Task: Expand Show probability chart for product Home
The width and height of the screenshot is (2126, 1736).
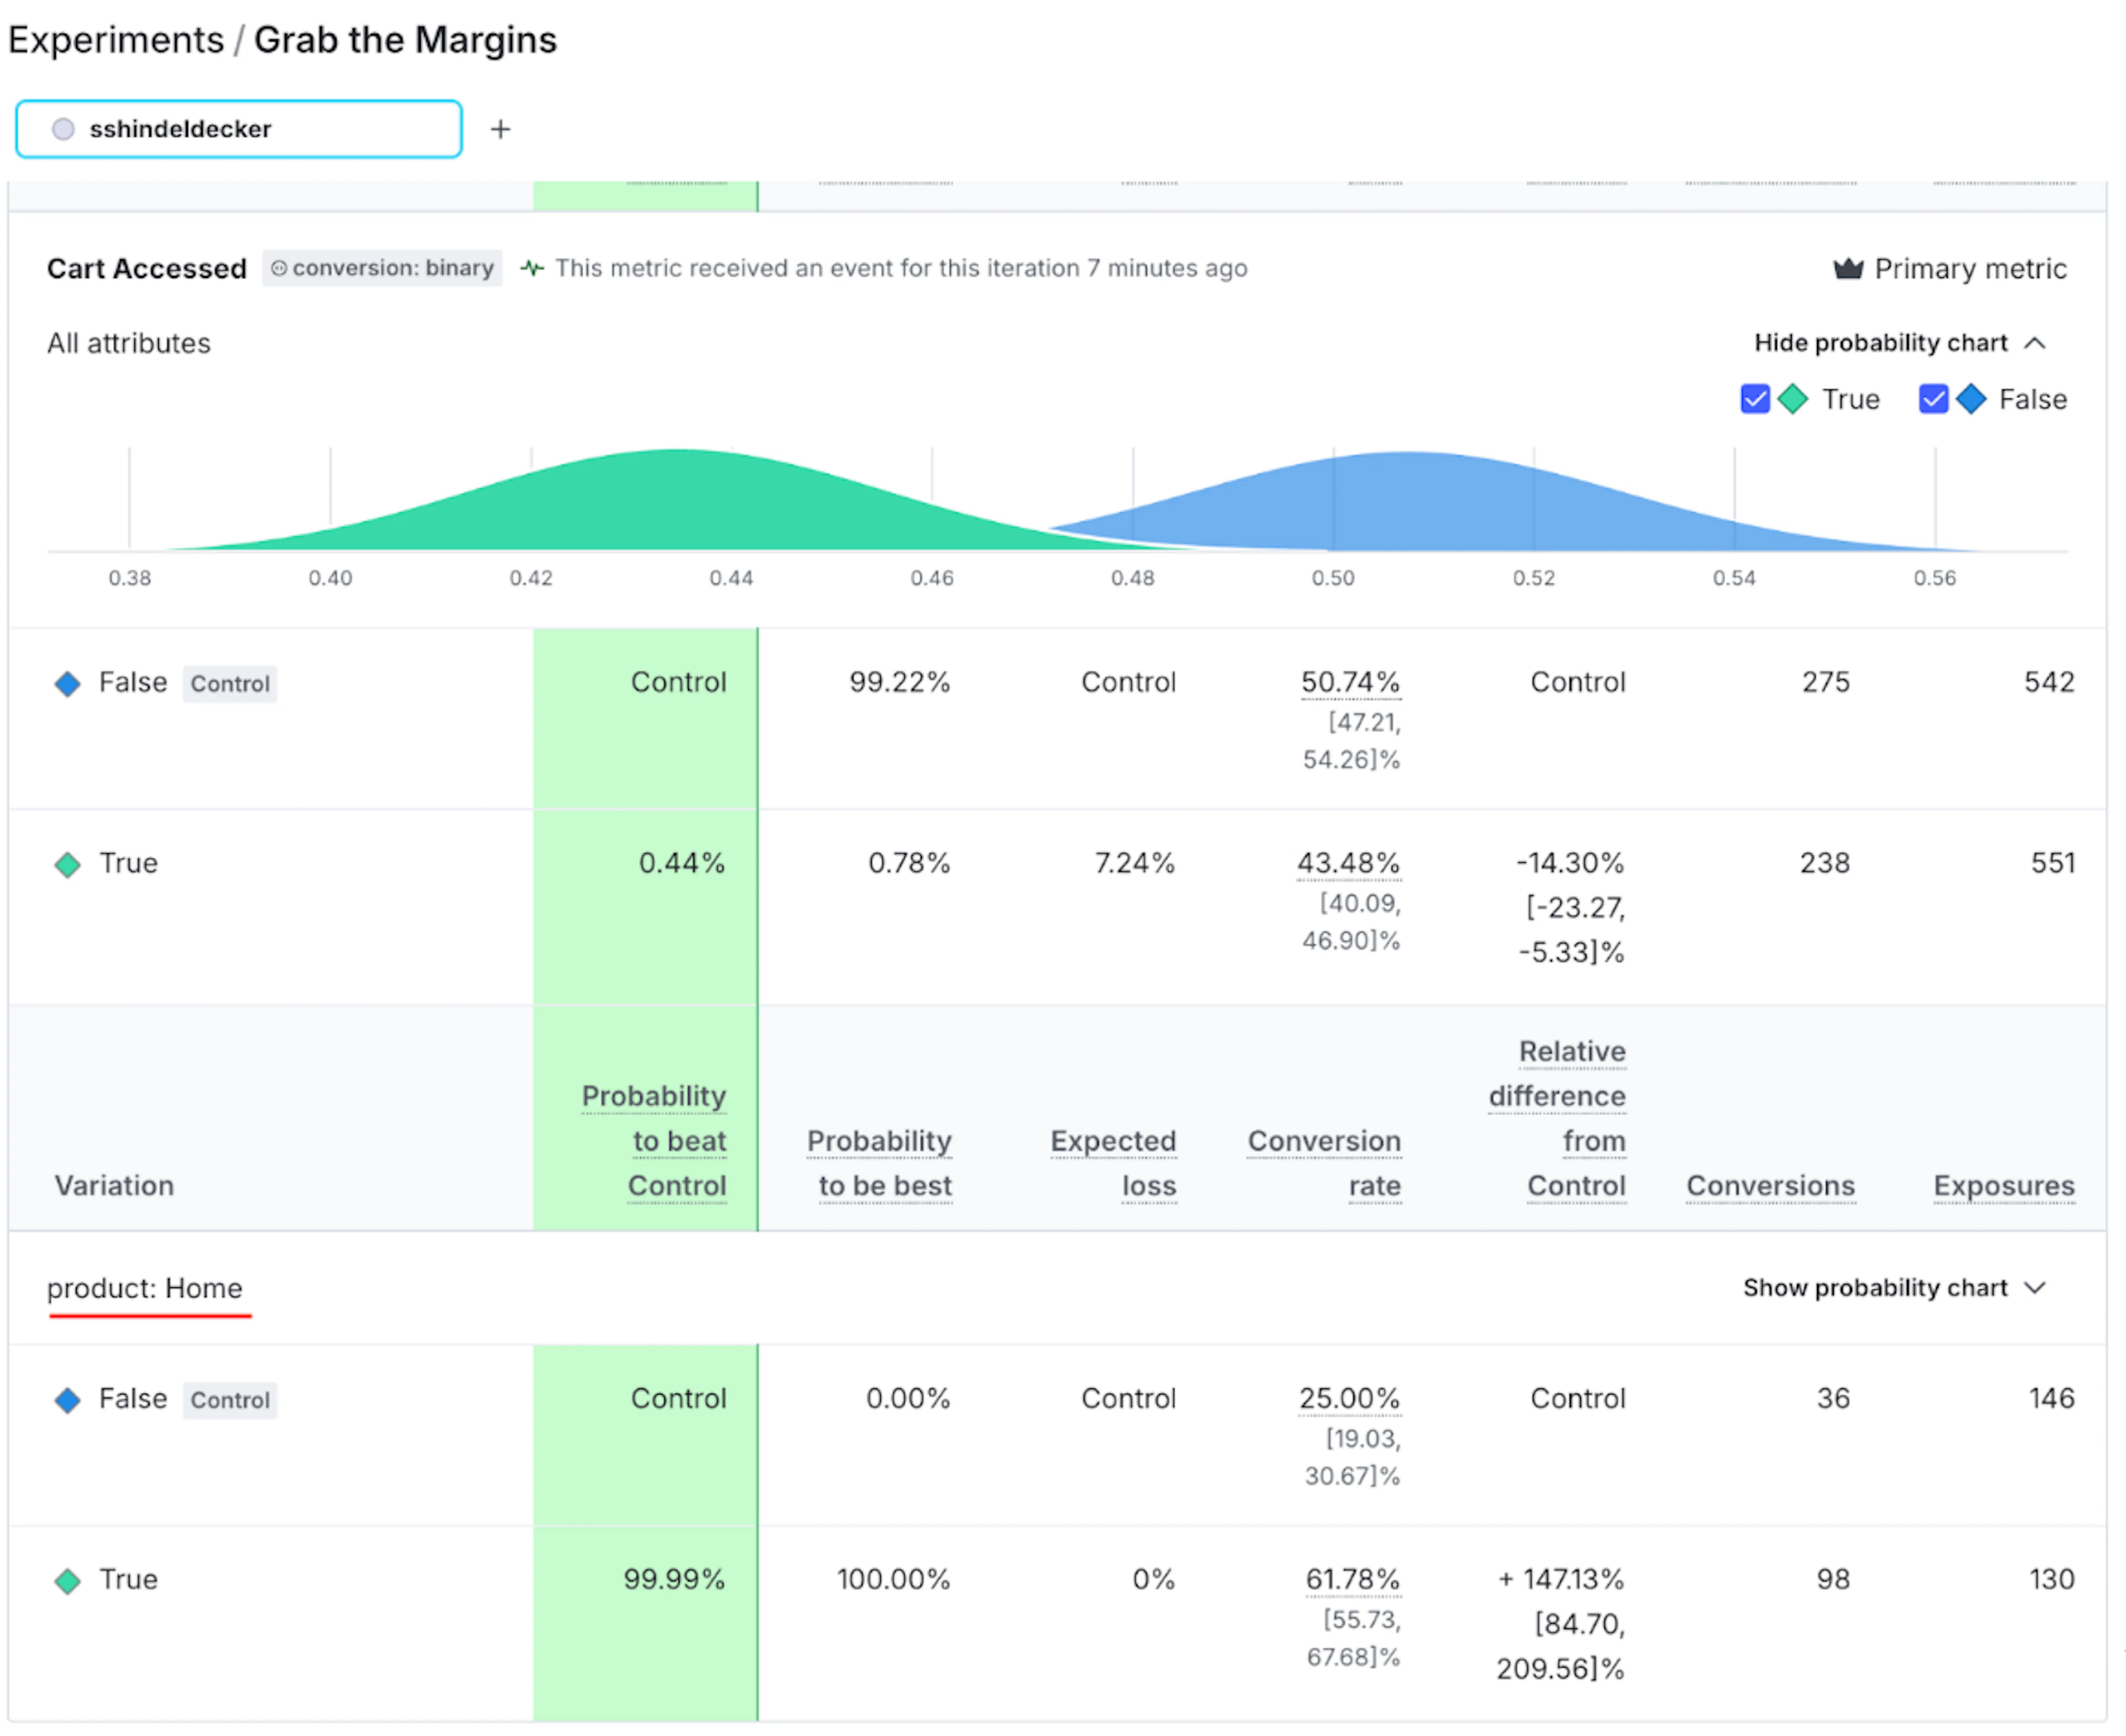Action: click(x=1875, y=1289)
